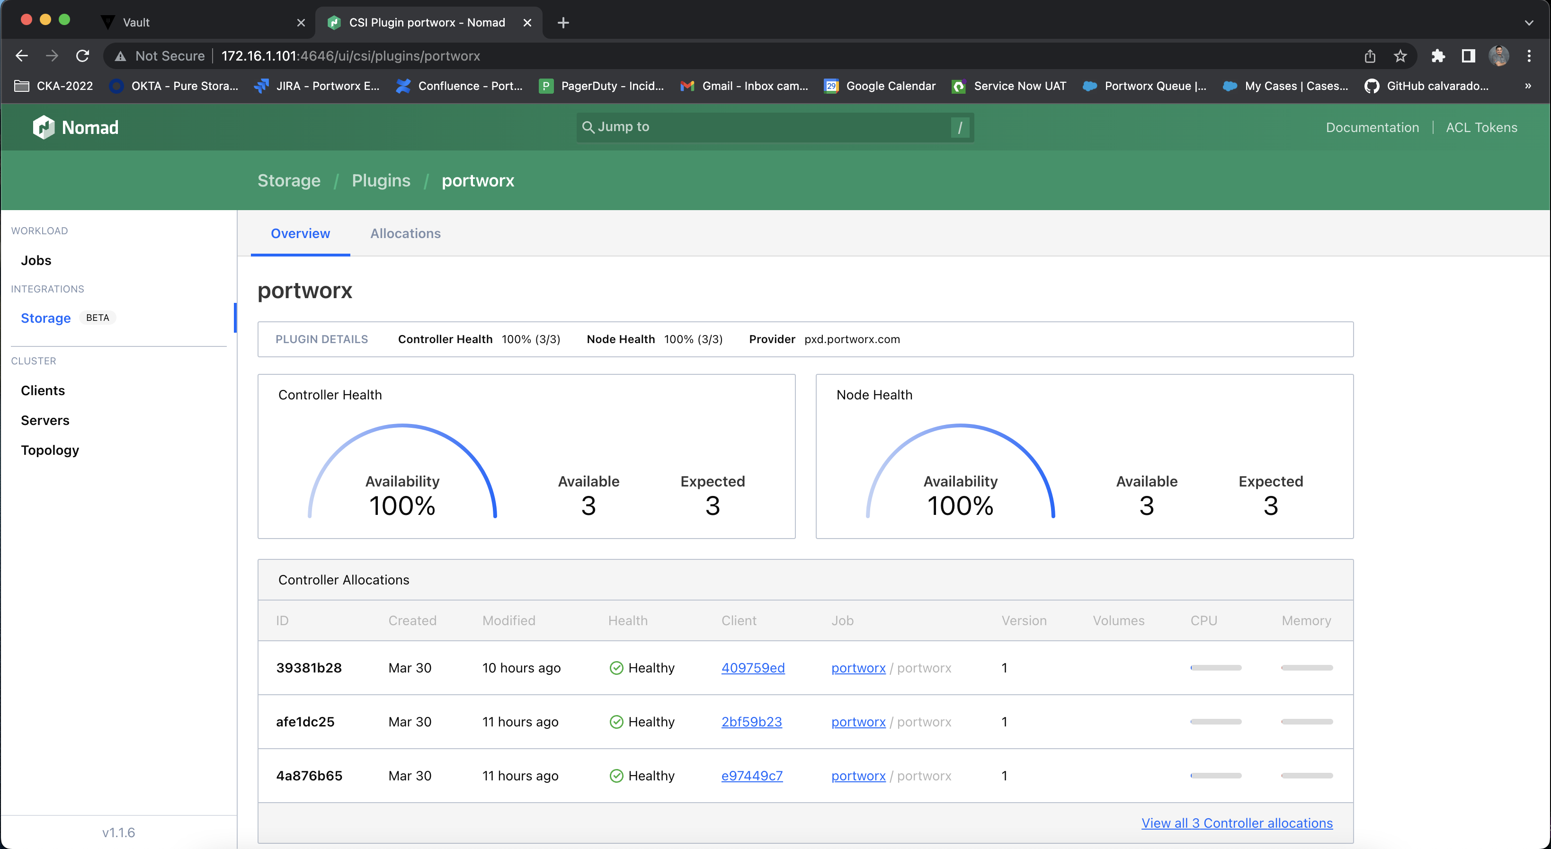The image size is (1551, 849).
Task: Open JIRA - Portworx bookmark
Action: (x=317, y=86)
